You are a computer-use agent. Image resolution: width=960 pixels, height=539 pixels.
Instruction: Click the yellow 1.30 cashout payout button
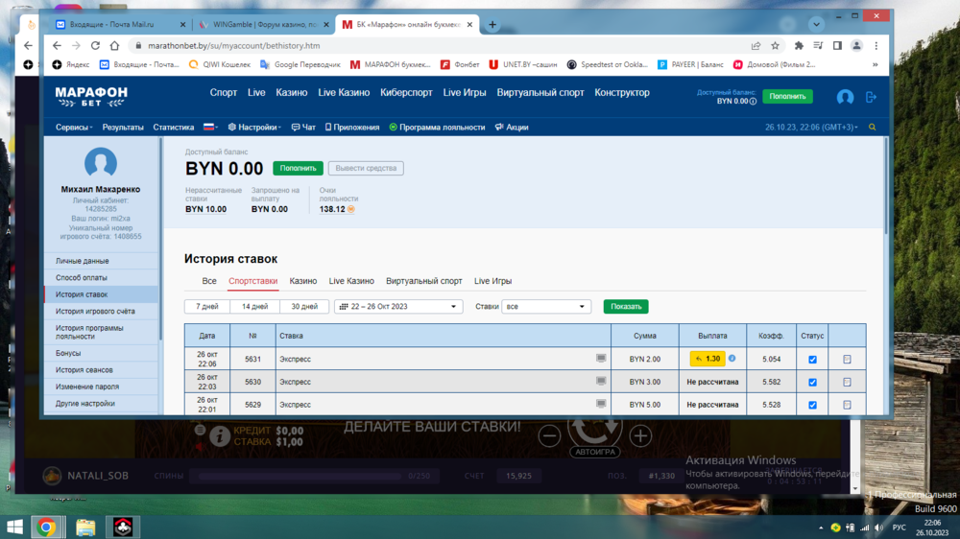708,359
